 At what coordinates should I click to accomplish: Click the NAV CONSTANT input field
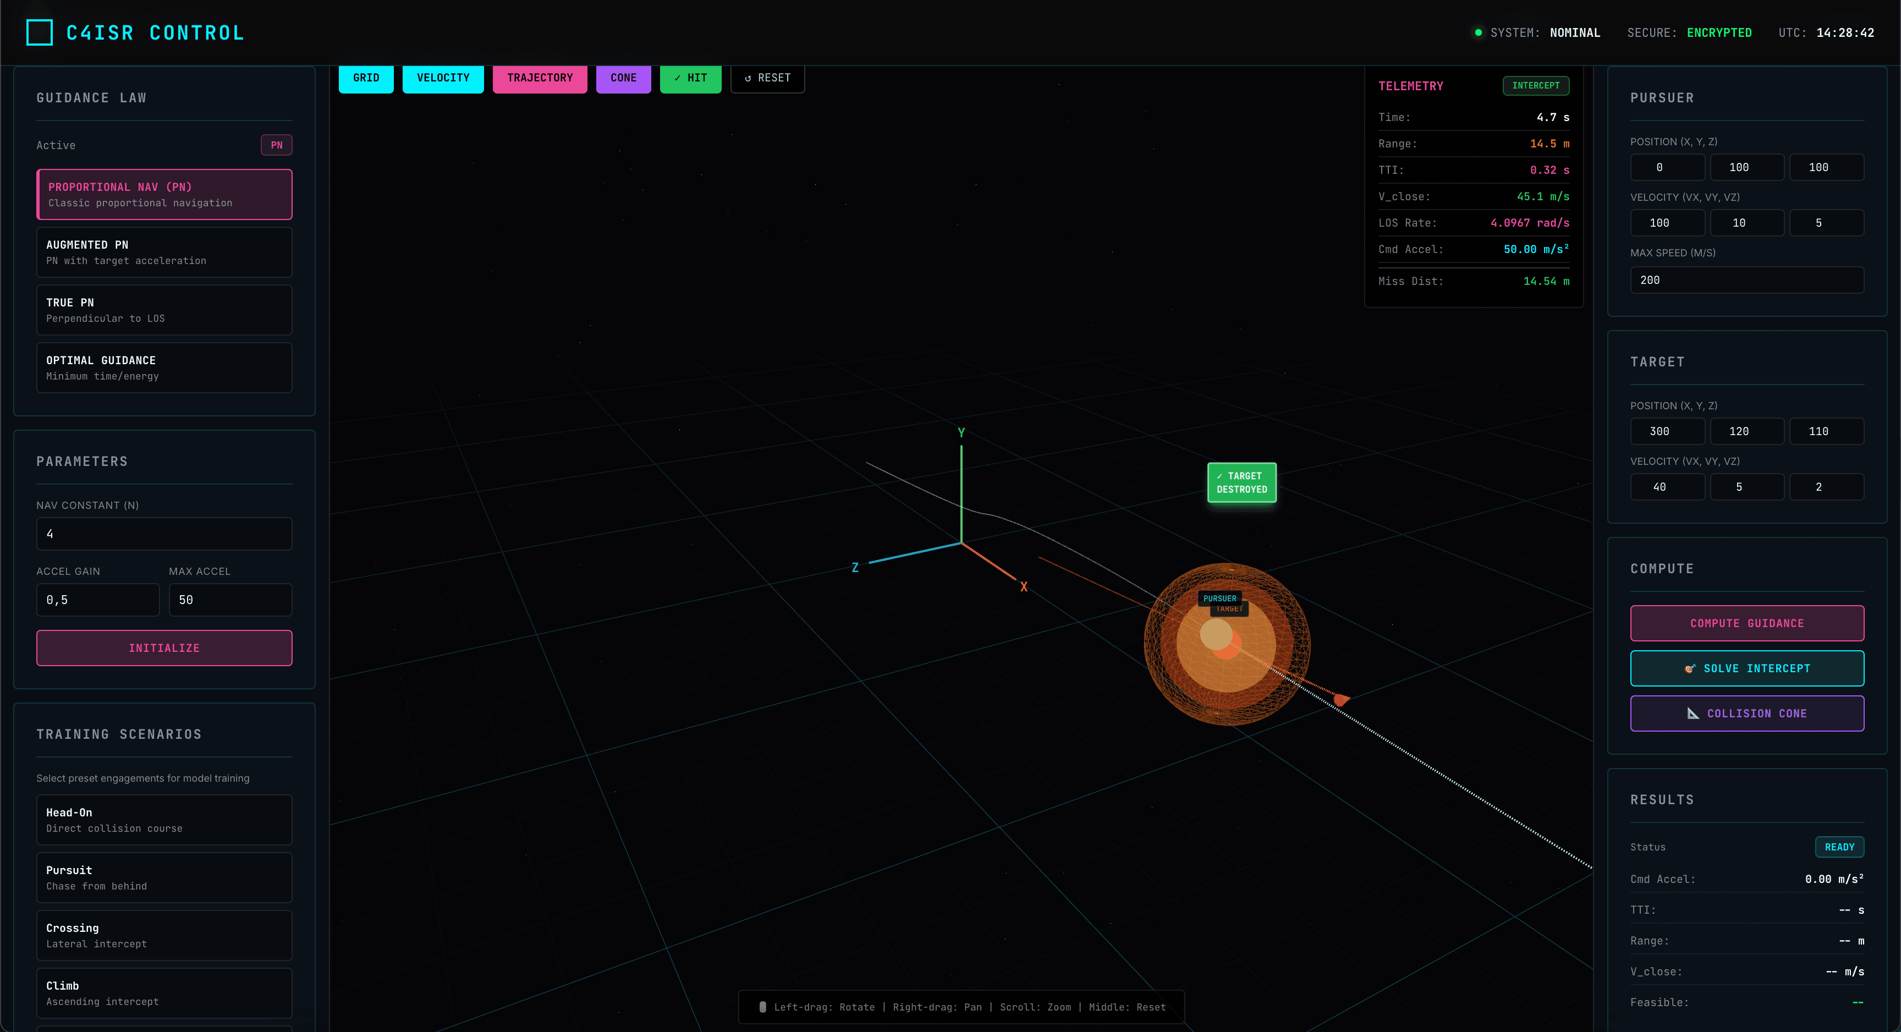coord(164,533)
